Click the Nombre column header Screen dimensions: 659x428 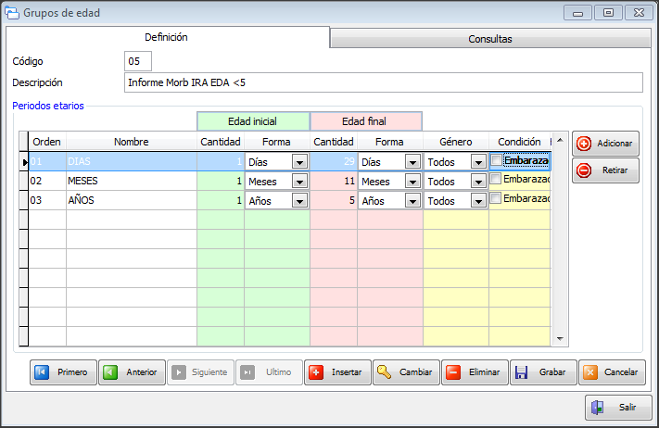tap(131, 142)
